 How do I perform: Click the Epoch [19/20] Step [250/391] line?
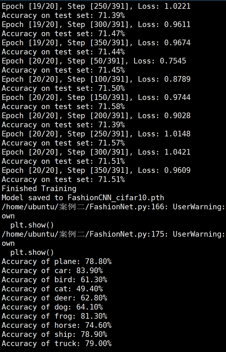(x=96, y=6)
